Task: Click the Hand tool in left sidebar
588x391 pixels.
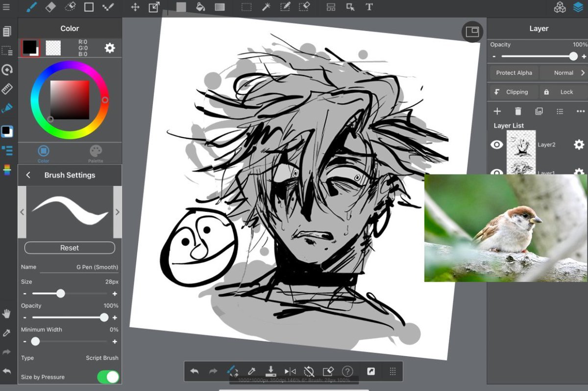Action: click(7, 314)
